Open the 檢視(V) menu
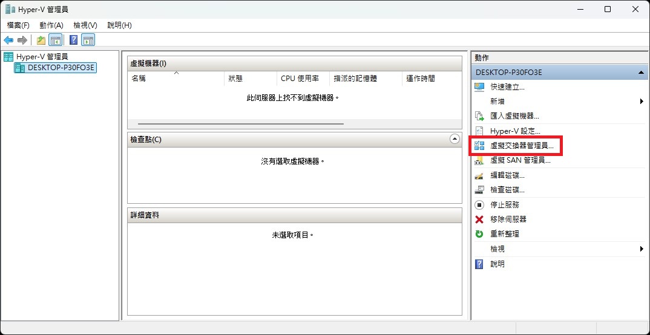The height and width of the screenshot is (335, 650). tap(85, 25)
